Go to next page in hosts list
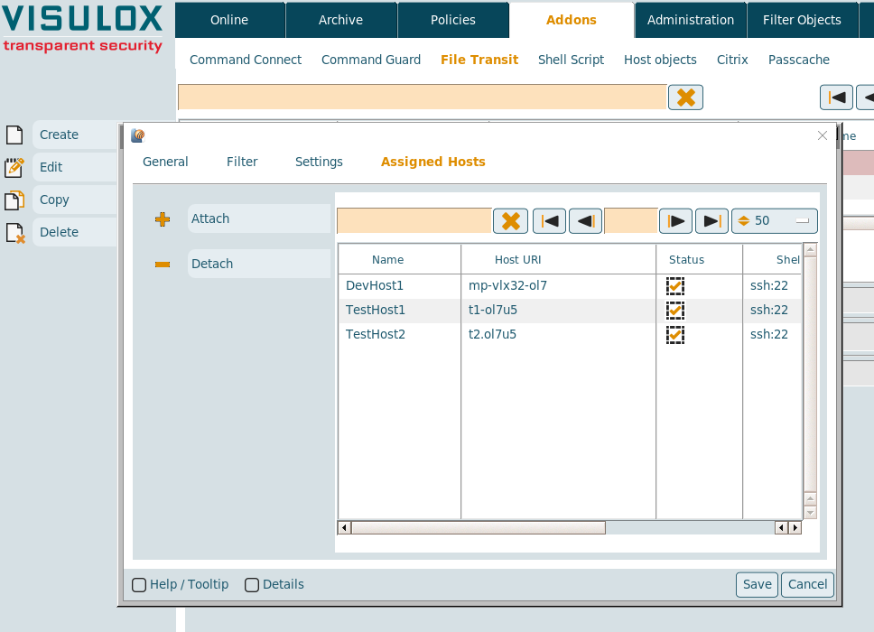The width and height of the screenshot is (874, 632). click(x=675, y=221)
